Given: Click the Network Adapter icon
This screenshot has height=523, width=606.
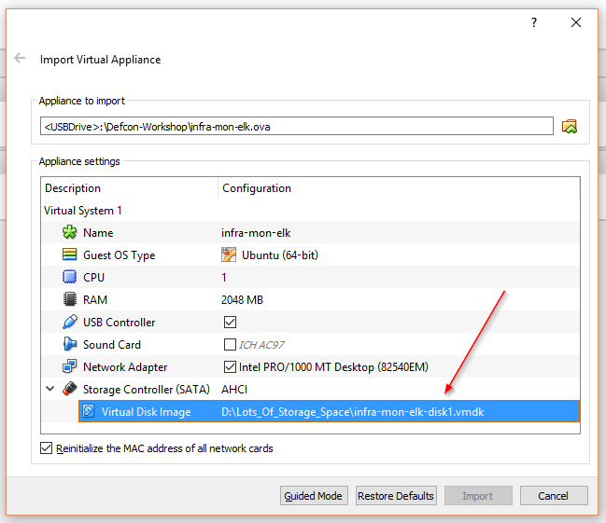Looking at the screenshot, I should [x=69, y=367].
